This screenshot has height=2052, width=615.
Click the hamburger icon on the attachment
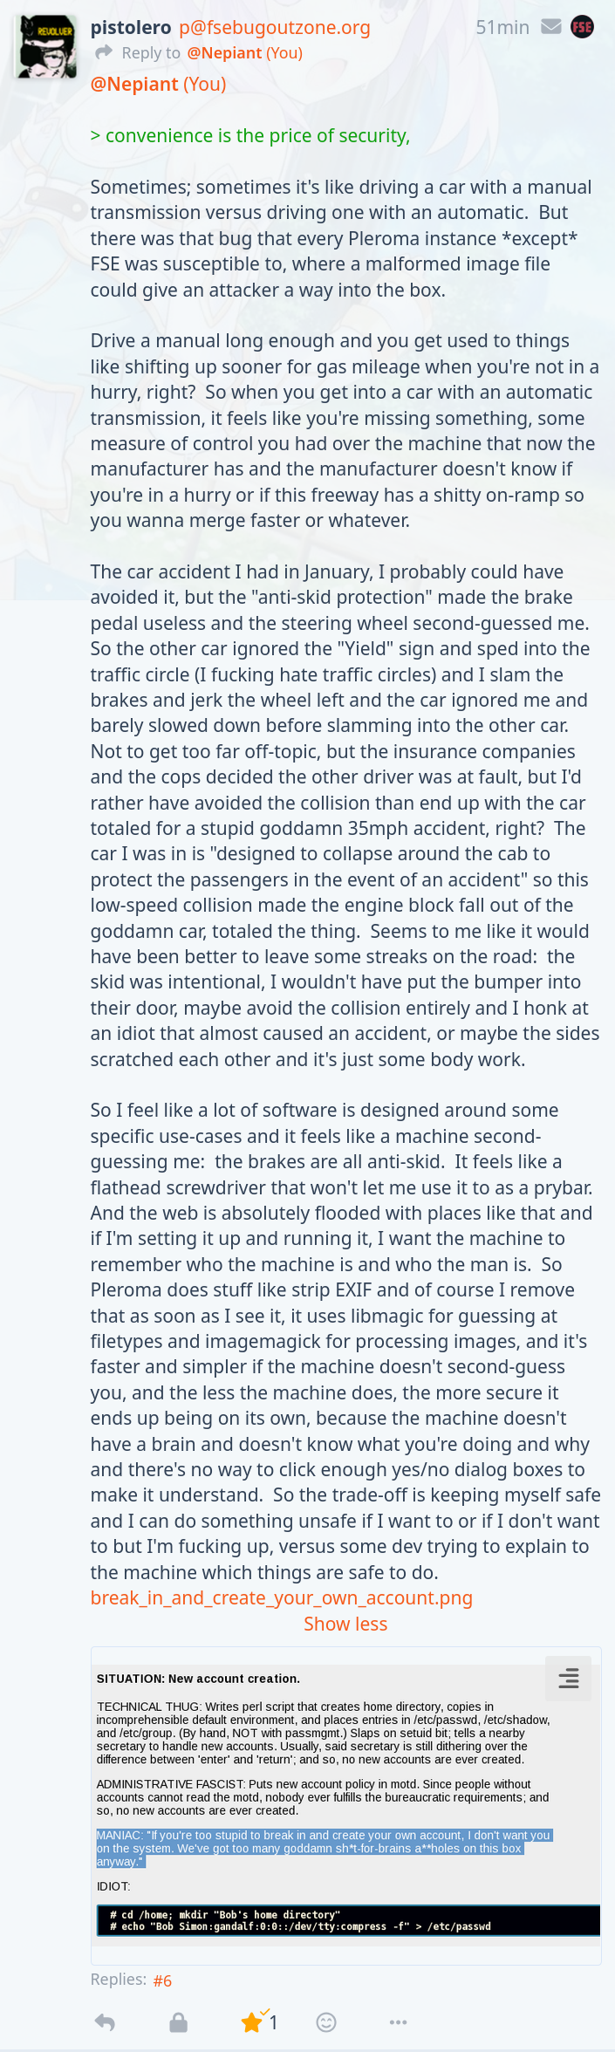click(x=569, y=1678)
